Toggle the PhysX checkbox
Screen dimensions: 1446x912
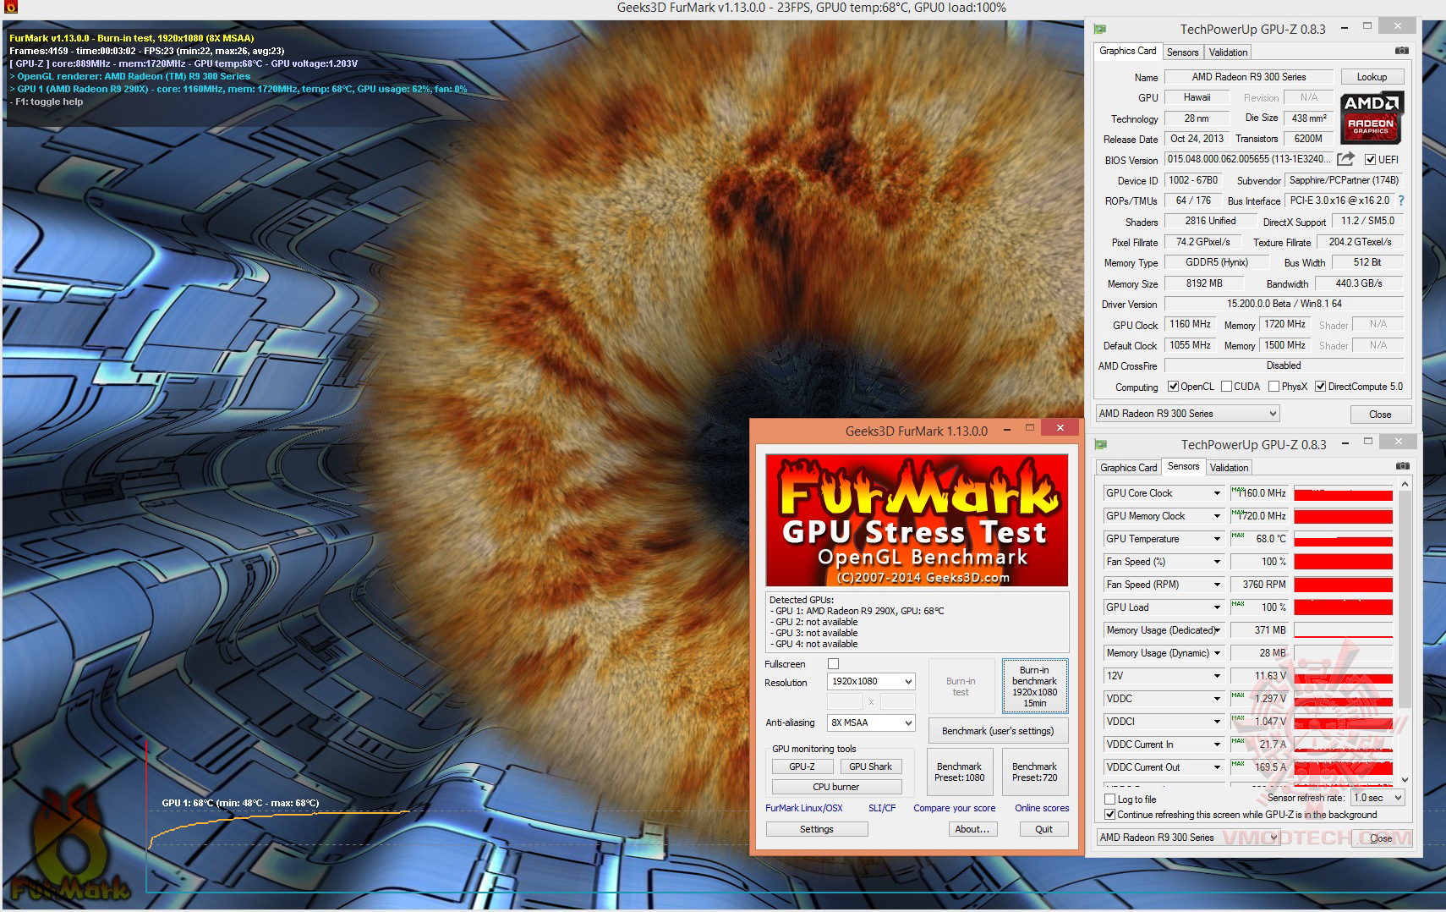(x=1273, y=387)
